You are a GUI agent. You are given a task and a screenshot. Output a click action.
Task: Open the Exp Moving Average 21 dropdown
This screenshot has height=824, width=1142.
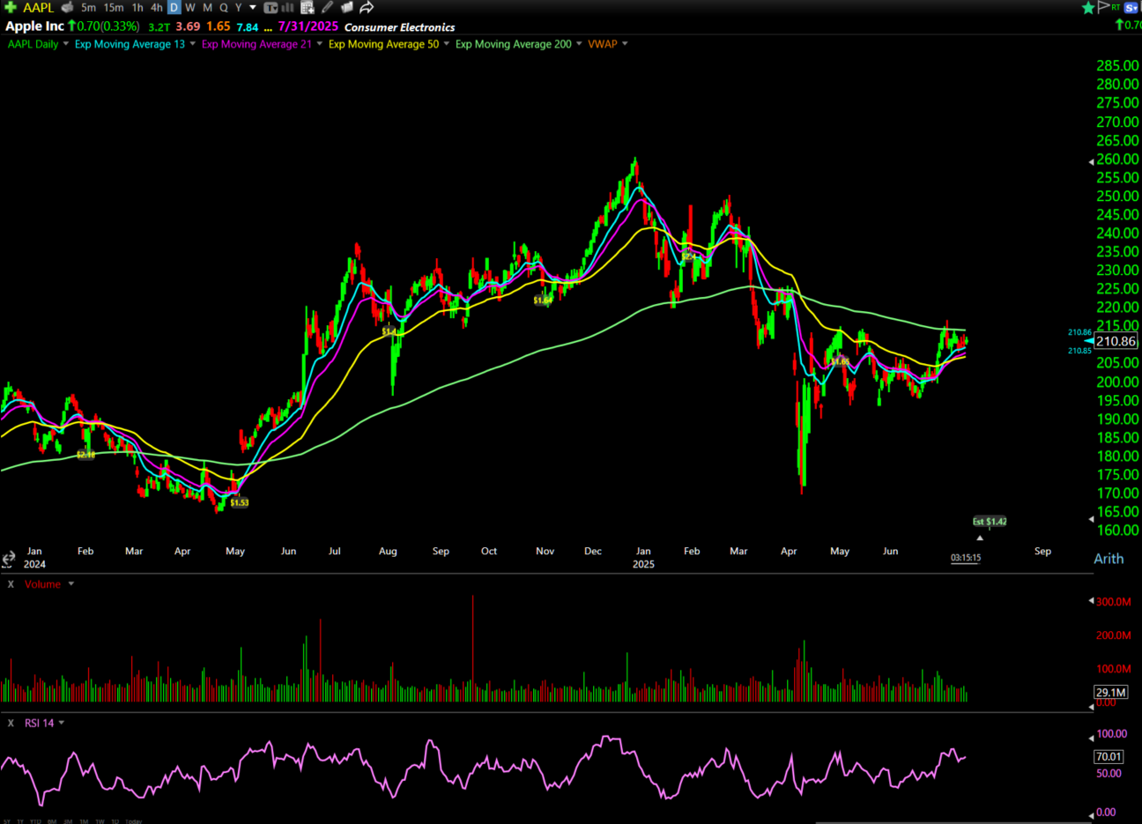[319, 44]
